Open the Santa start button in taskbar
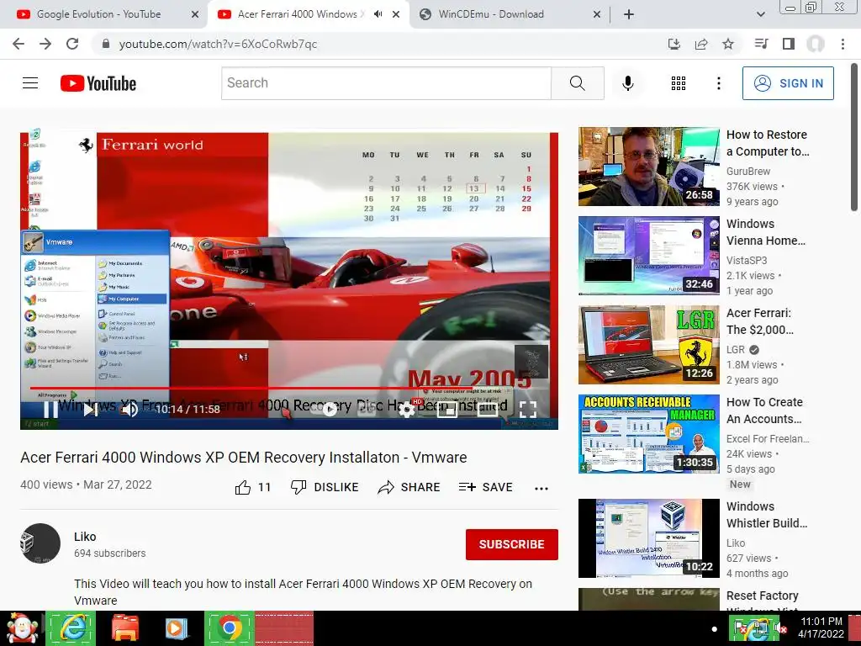861x646 pixels. 22,628
